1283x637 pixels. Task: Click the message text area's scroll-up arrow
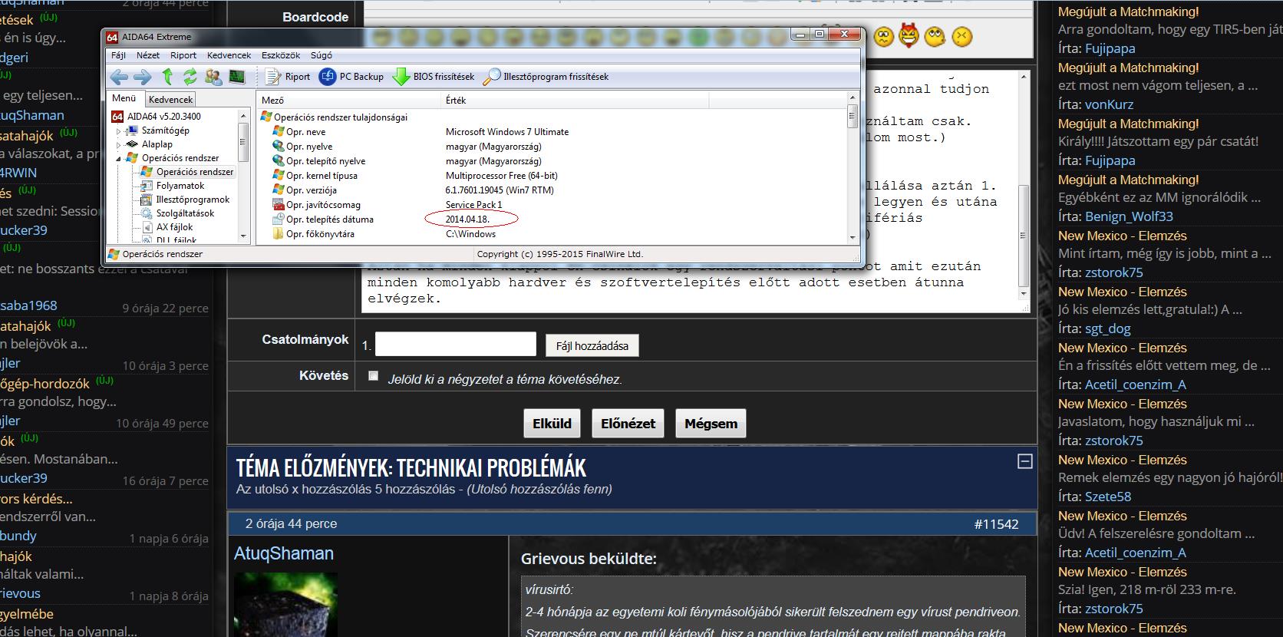[1023, 77]
